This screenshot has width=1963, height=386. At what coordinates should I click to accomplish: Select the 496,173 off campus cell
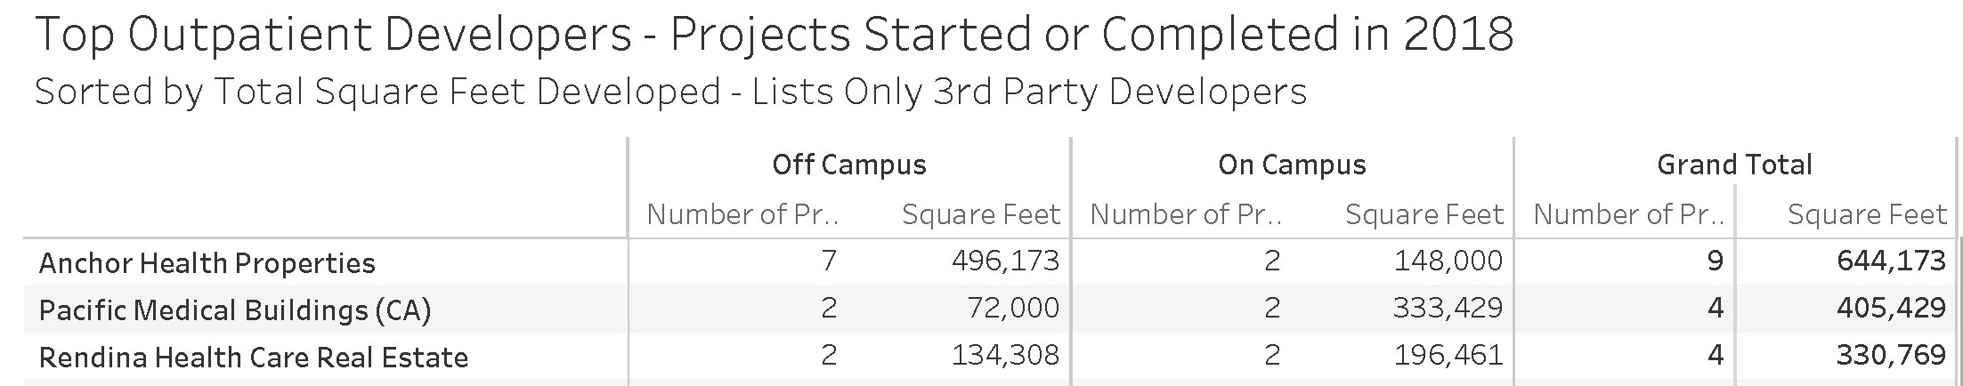[x=1005, y=261]
